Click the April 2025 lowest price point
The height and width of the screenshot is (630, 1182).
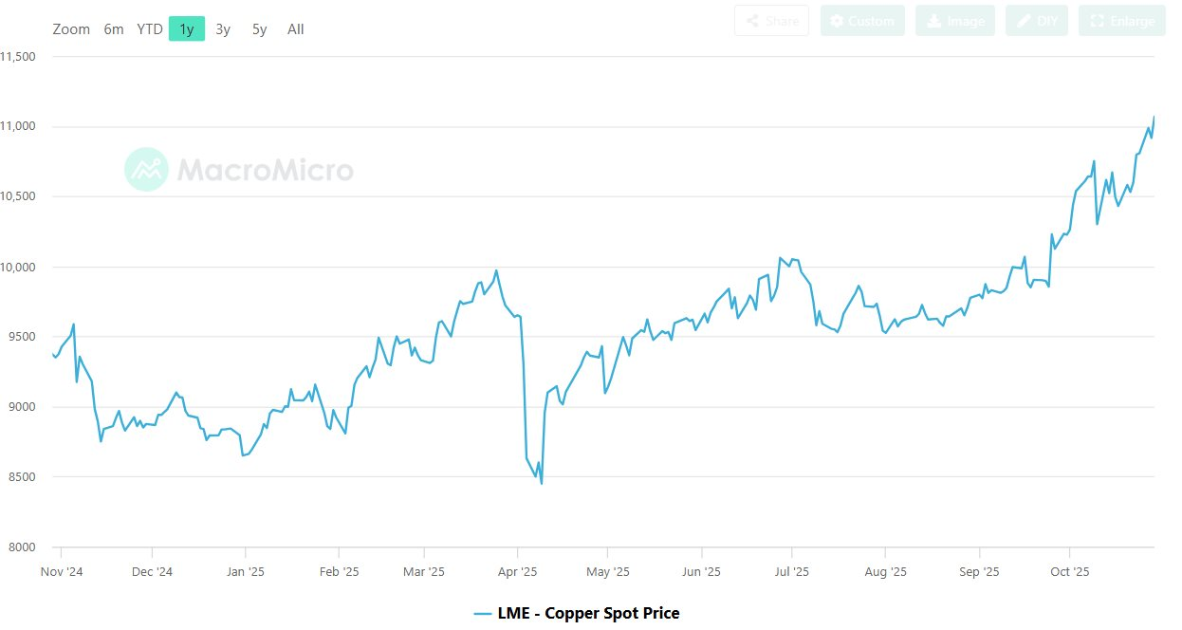[542, 484]
